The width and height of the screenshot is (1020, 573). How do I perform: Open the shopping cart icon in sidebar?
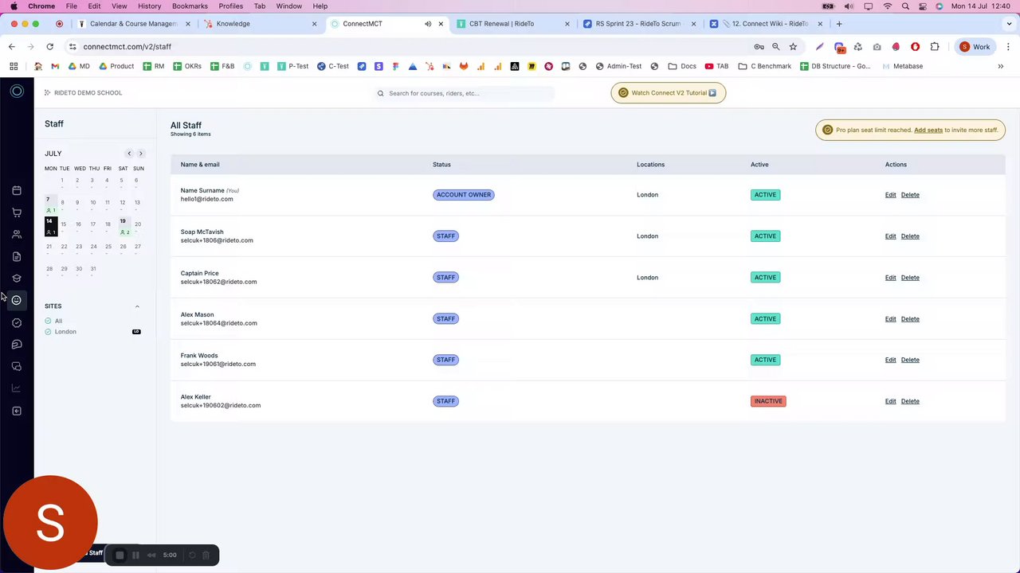point(17,212)
